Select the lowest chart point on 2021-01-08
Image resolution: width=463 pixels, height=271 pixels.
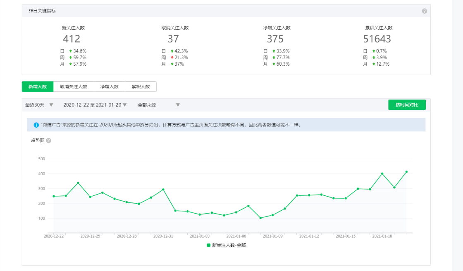coord(260,218)
